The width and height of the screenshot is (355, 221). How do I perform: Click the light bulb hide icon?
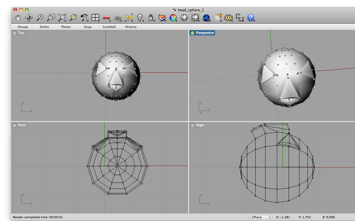pos(140,18)
